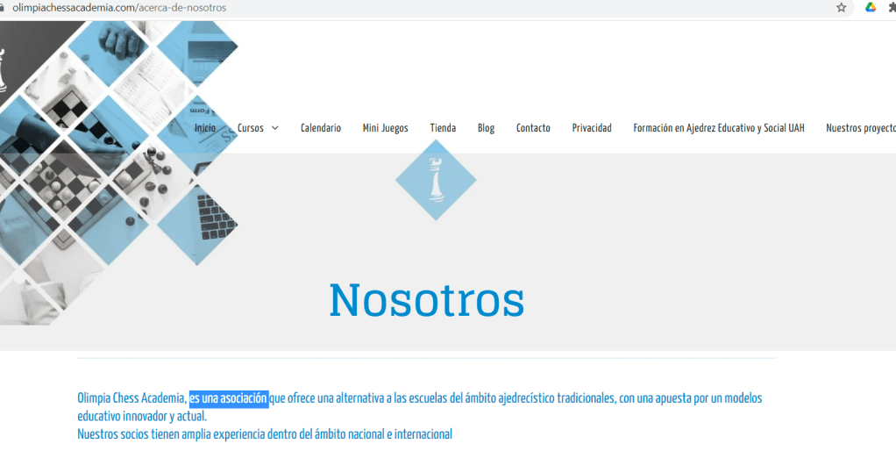The height and width of the screenshot is (451, 896).
Task: Open the Calendario nav link
Action: [x=321, y=128]
